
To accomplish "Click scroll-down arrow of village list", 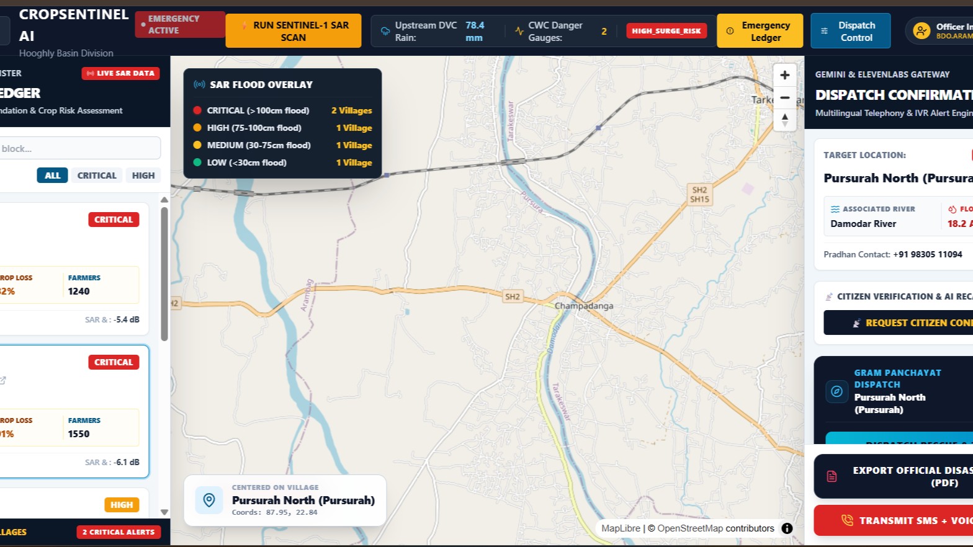I will pyautogui.click(x=164, y=512).
